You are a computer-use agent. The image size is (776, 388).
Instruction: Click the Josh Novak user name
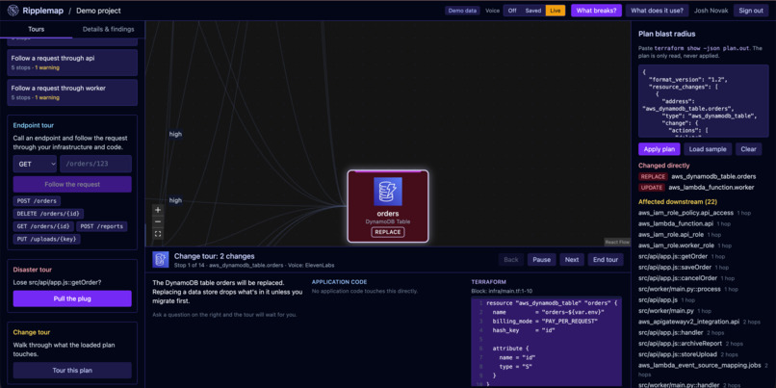coord(711,11)
